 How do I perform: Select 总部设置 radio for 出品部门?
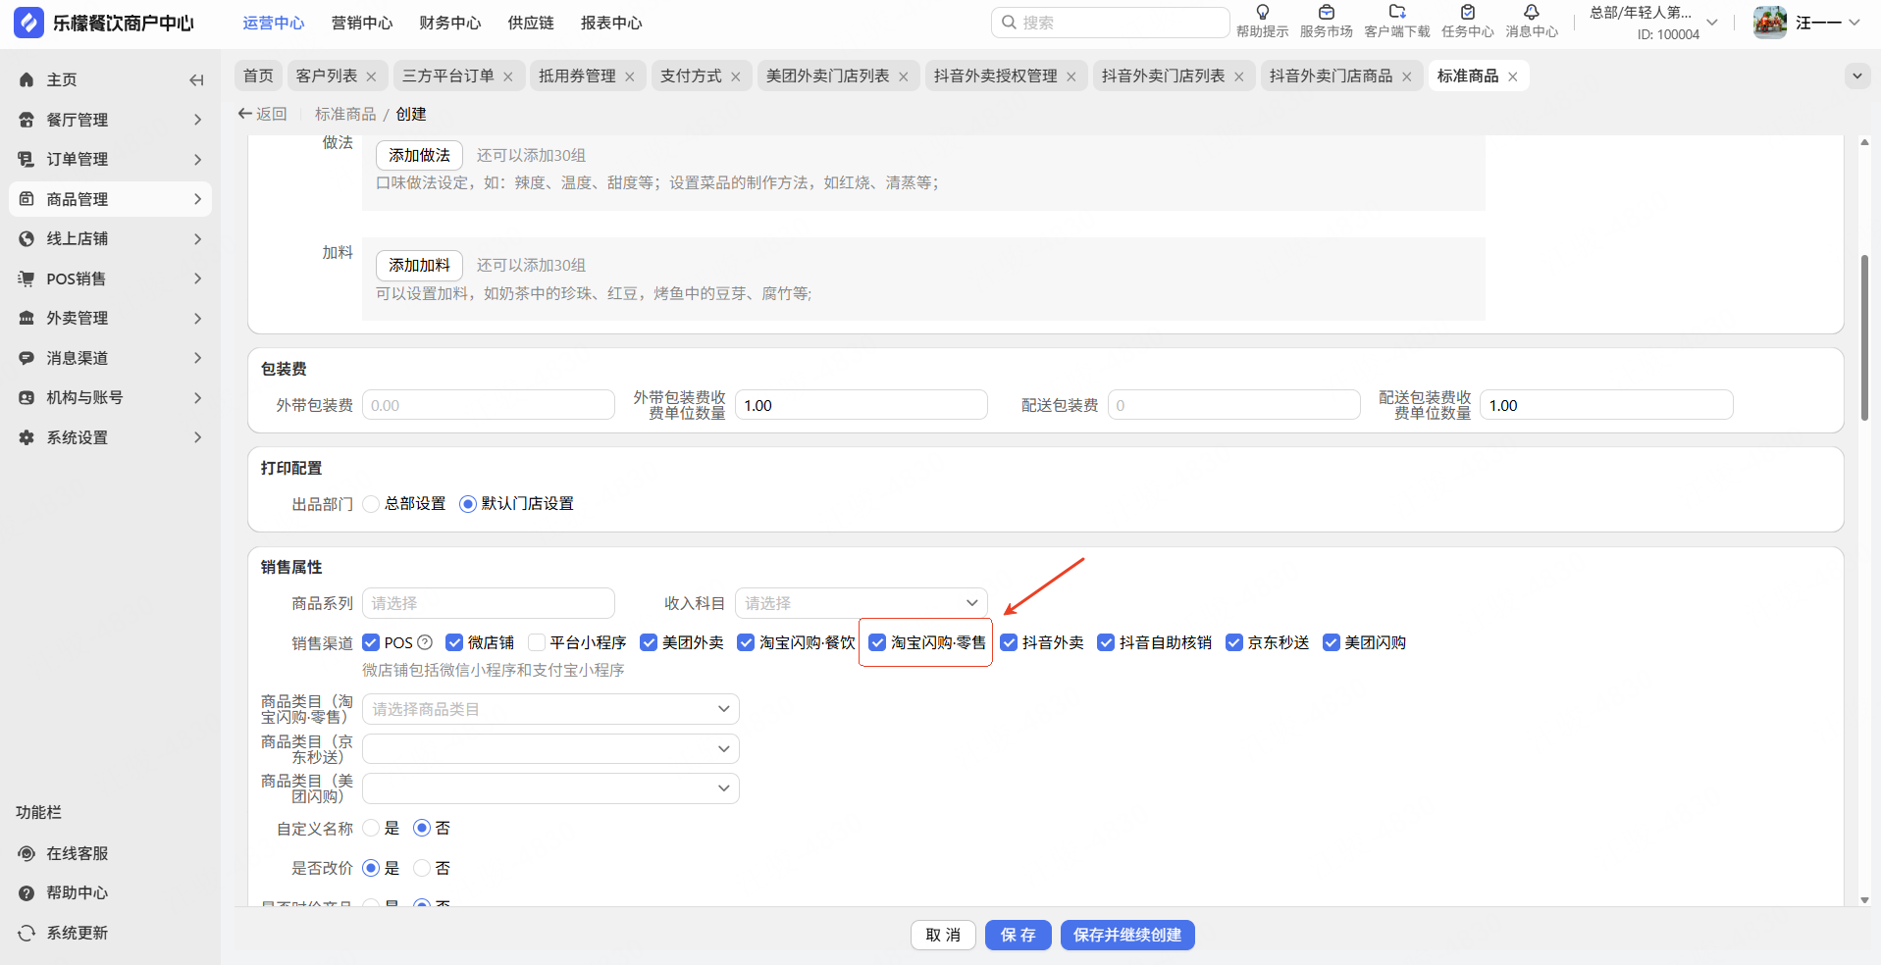pos(371,504)
